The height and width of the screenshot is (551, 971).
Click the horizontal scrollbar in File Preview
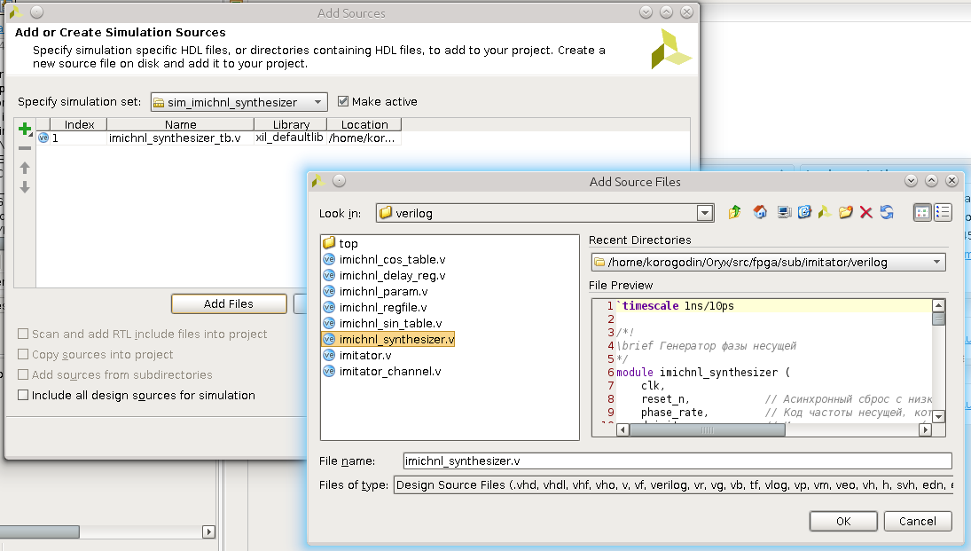708,429
